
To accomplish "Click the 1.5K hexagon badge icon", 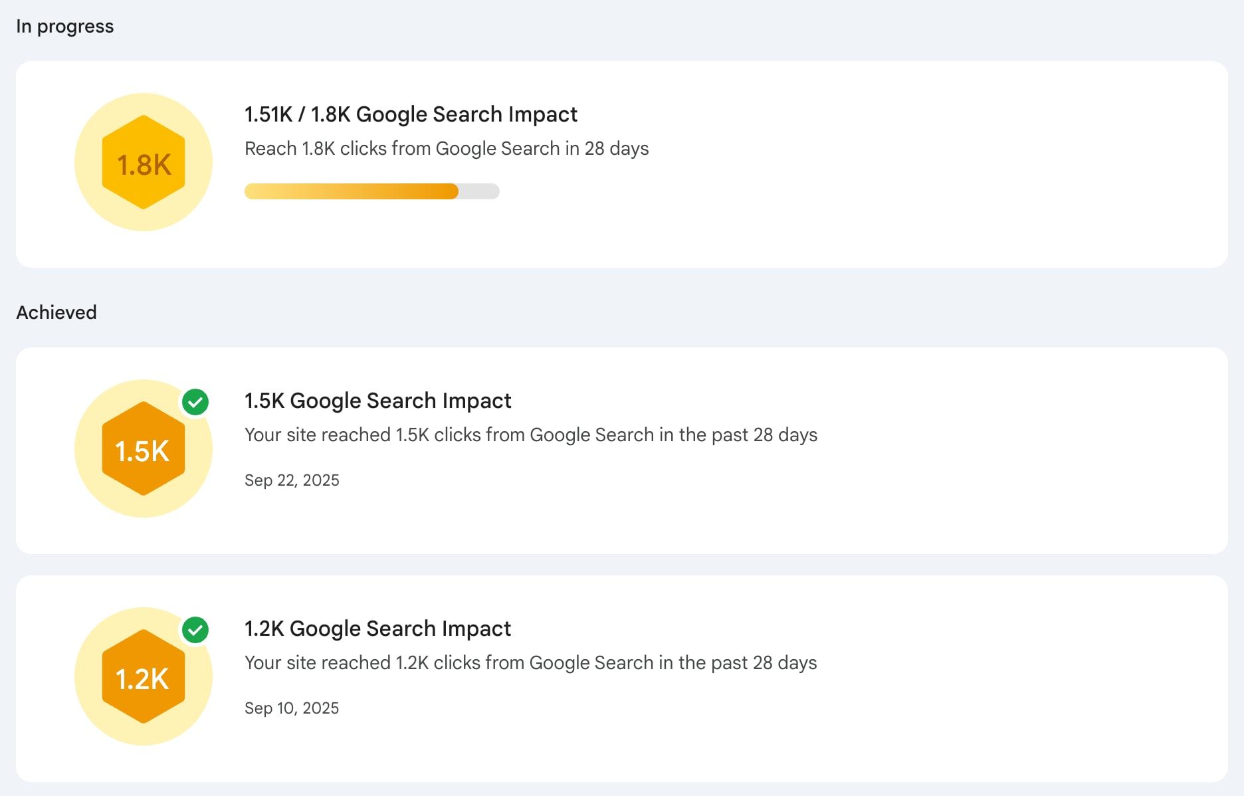I will click(144, 449).
